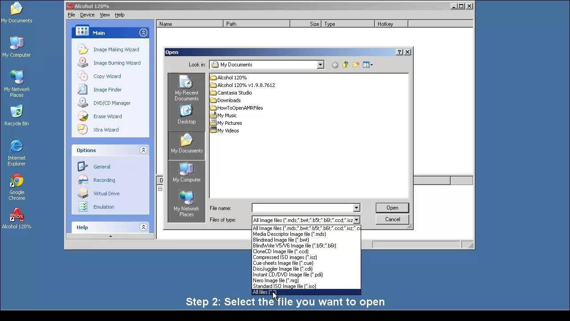Open the File menu
This screenshot has height=321, width=570.
tap(71, 15)
